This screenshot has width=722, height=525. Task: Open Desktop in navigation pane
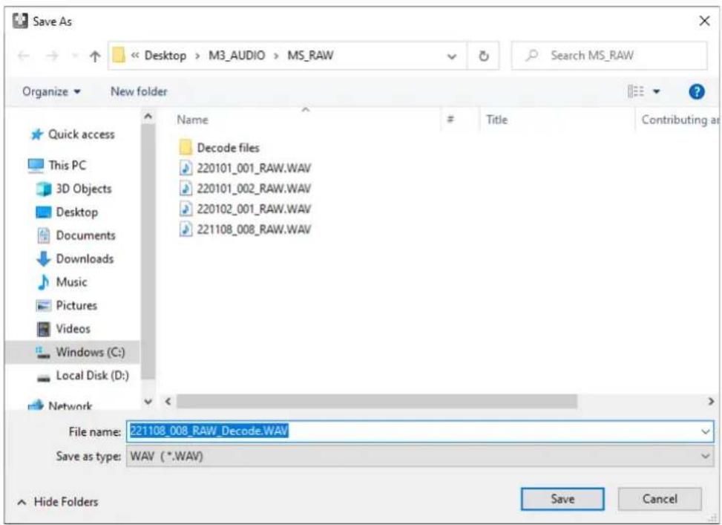pyautogui.click(x=77, y=212)
